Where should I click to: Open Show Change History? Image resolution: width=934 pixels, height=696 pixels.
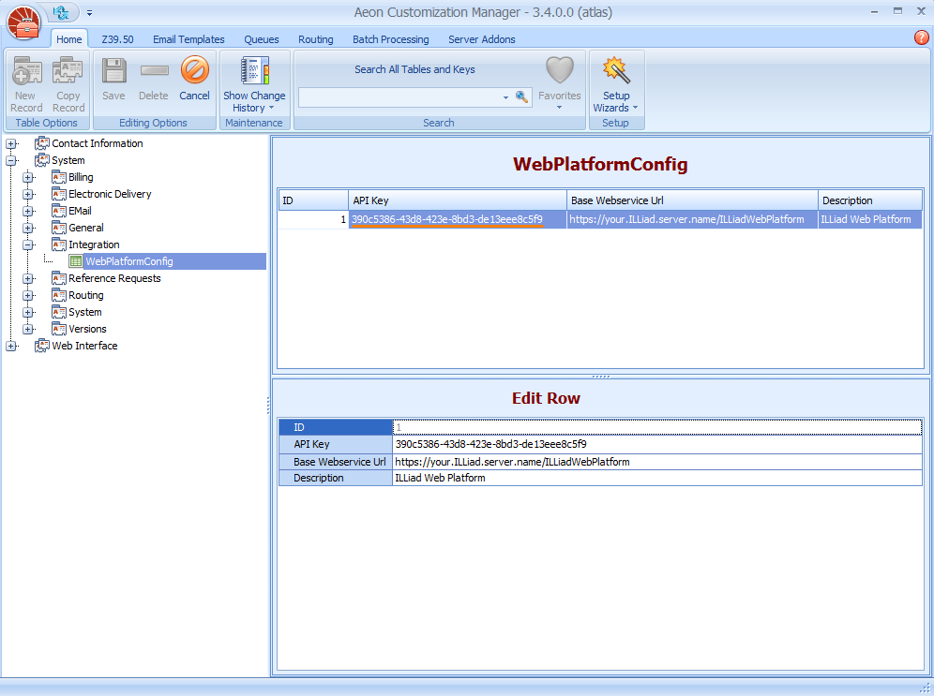pyautogui.click(x=254, y=73)
